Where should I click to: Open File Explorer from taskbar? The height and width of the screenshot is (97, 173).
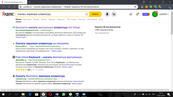pos(23,94)
